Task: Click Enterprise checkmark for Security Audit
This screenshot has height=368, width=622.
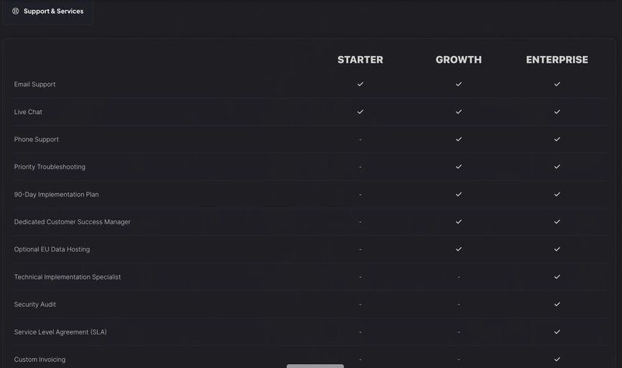Action: (x=557, y=304)
